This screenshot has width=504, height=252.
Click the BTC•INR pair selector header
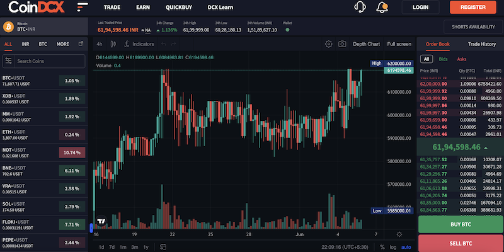pyautogui.click(x=43, y=26)
